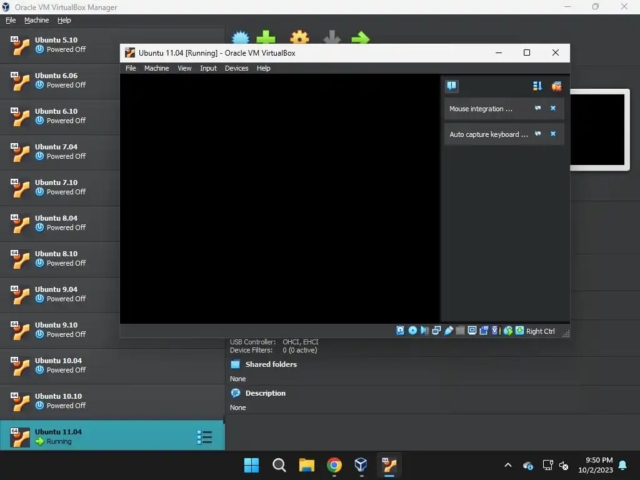Select Ubuntu 8.10 in machine list

59,259
